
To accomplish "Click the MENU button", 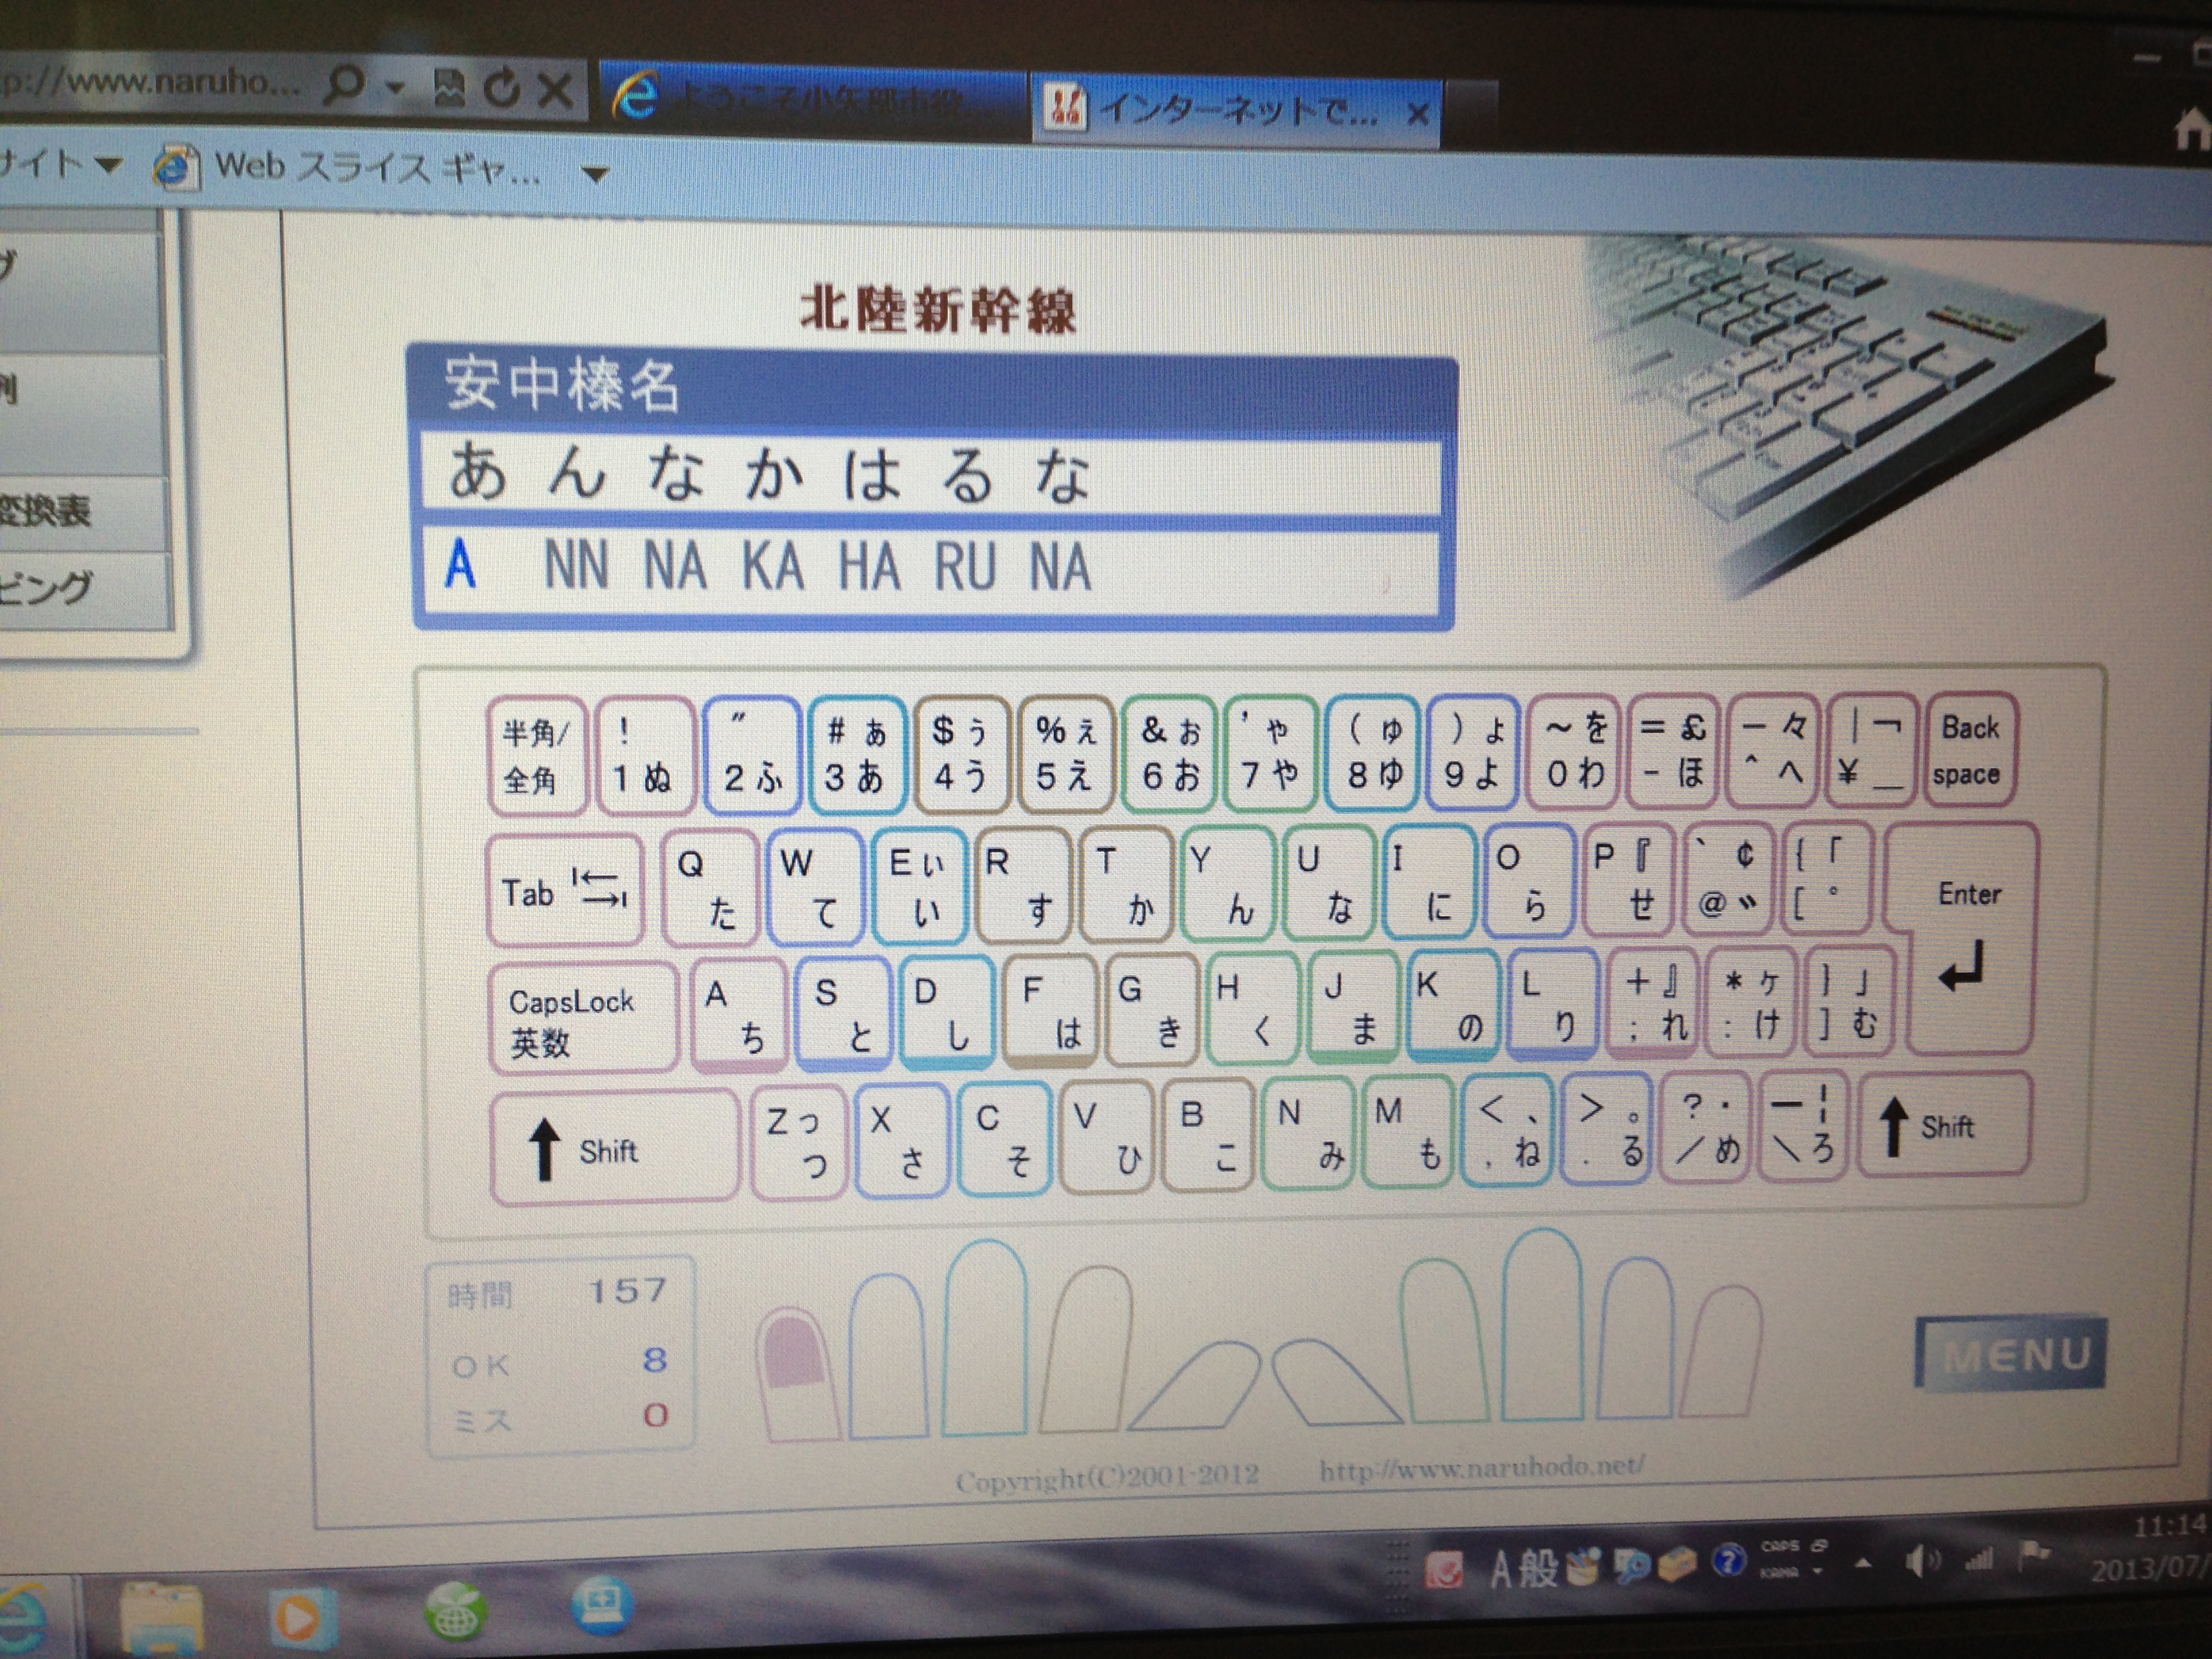I will (x=2010, y=1353).
